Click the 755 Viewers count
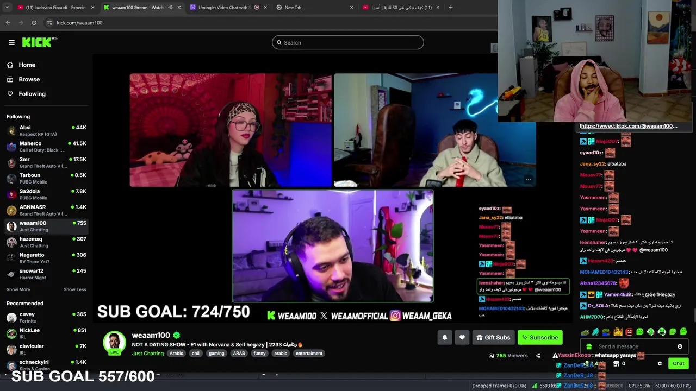696x391 pixels. tap(508, 356)
